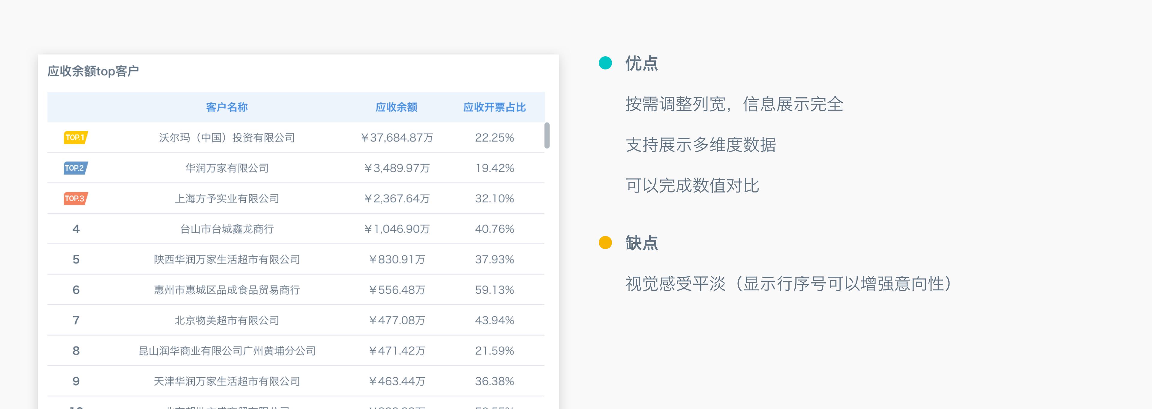Image resolution: width=1152 pixels, height=409 pixels.
Task: Click the text 可以完成数值对比
Action: point(692,185)
